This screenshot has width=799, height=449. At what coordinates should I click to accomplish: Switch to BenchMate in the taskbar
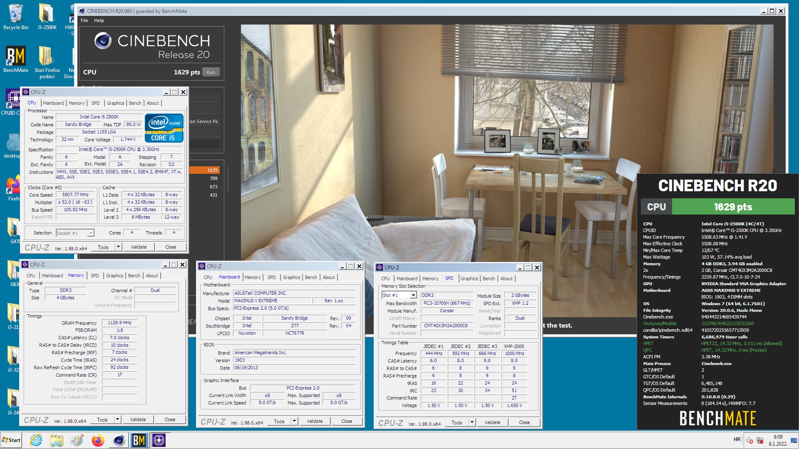[x=139, y=440]
